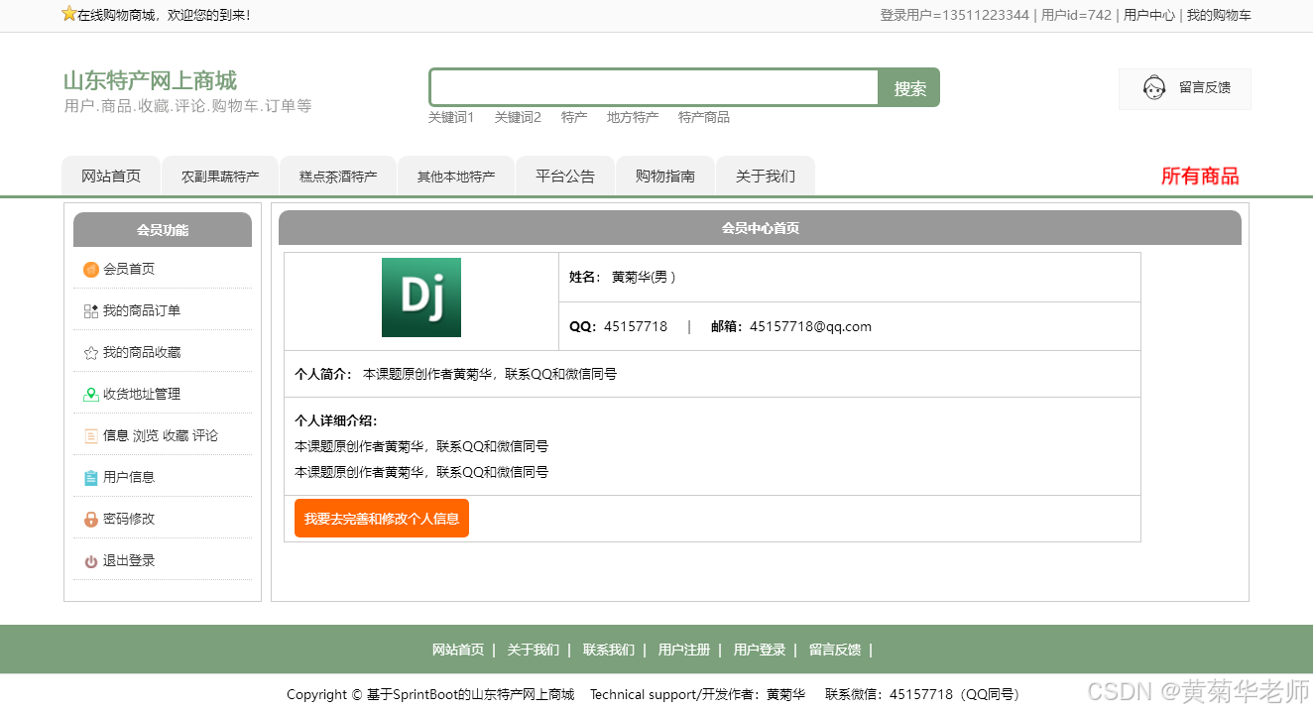The image size is (1313, 713).
Task: Click the star icon beside the welcome message
Action: pos(68,14)
